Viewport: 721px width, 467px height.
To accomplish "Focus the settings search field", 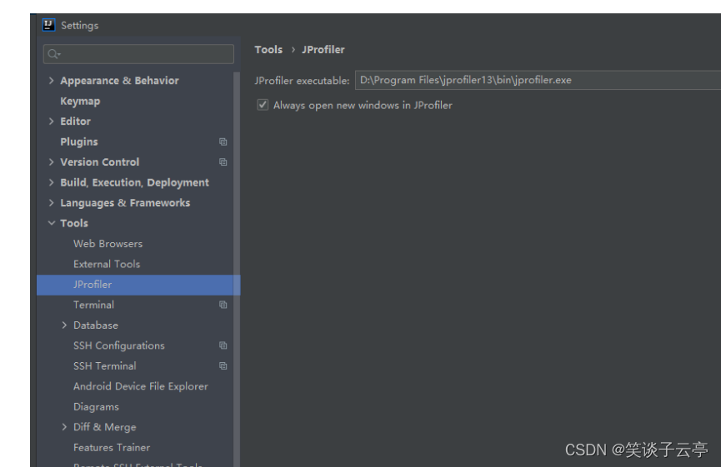I will click(x=138, y=54).
